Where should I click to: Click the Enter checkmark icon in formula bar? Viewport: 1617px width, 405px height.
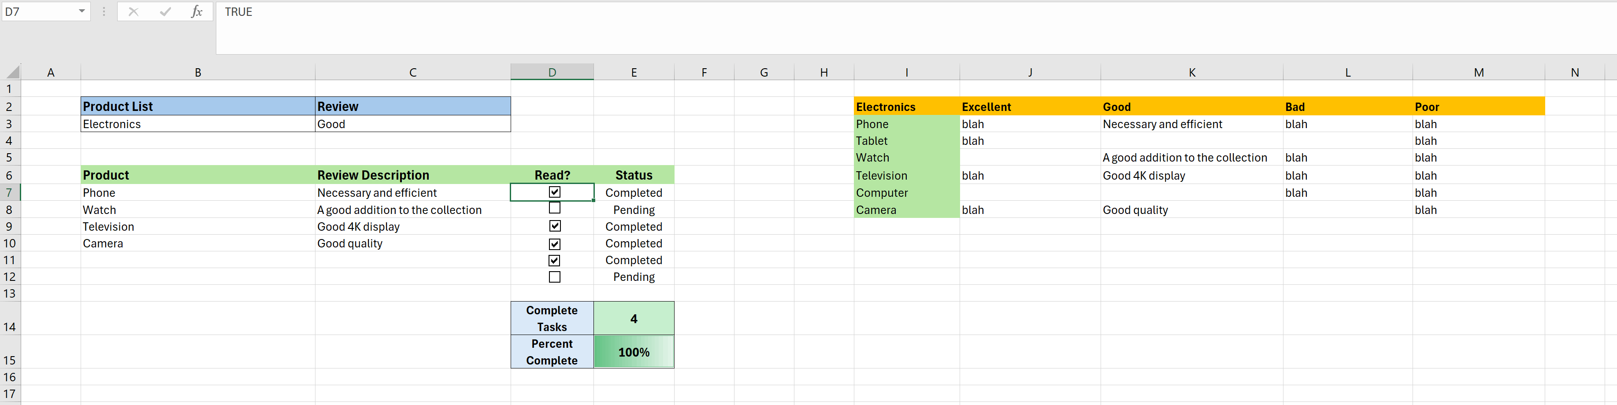tap(165, 11)
